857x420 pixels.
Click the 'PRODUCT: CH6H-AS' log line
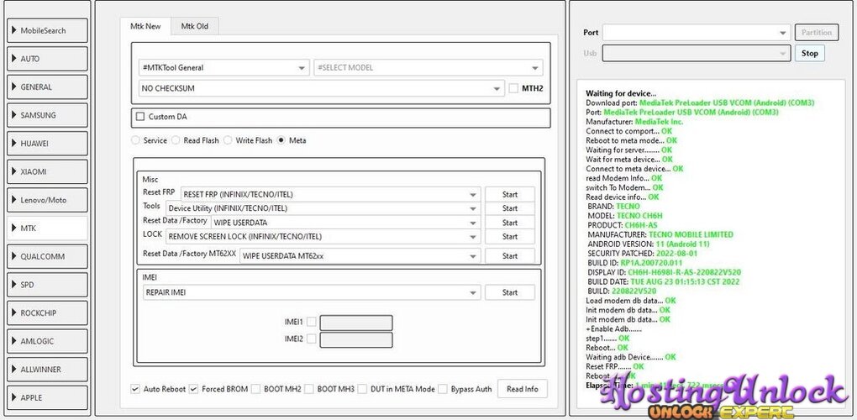click(x=623, y=225)
